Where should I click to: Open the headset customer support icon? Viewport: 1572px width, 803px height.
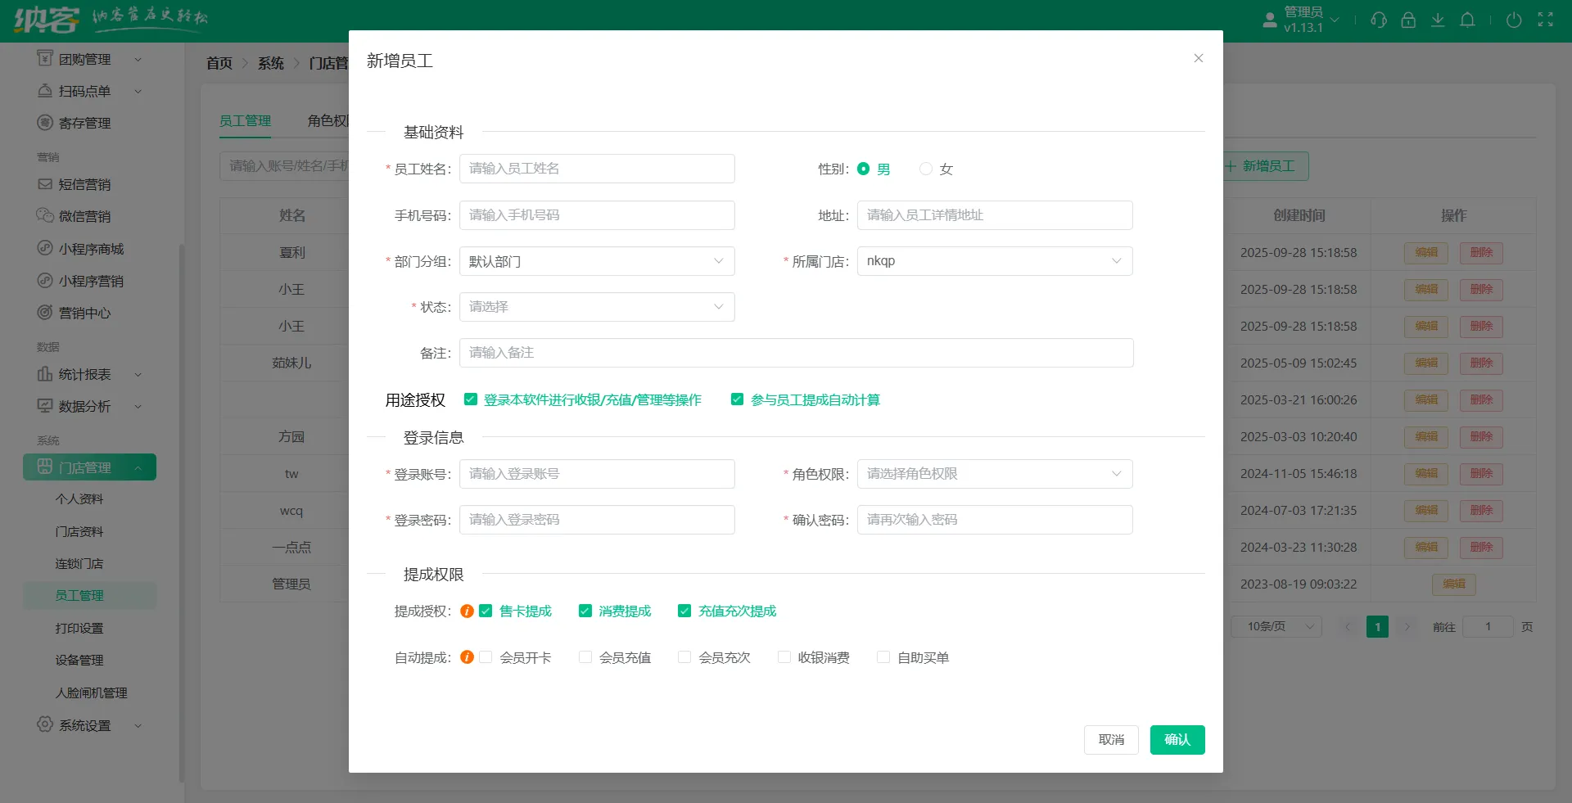pos(1379,20)
